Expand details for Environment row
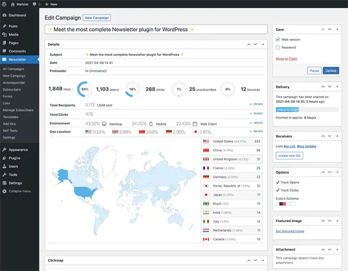The height and width of the screenshot is (271, 348). (x=256, y=123)
